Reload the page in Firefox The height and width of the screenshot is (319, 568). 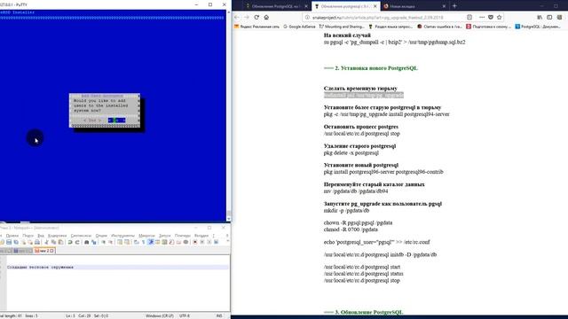click(256, 17)
